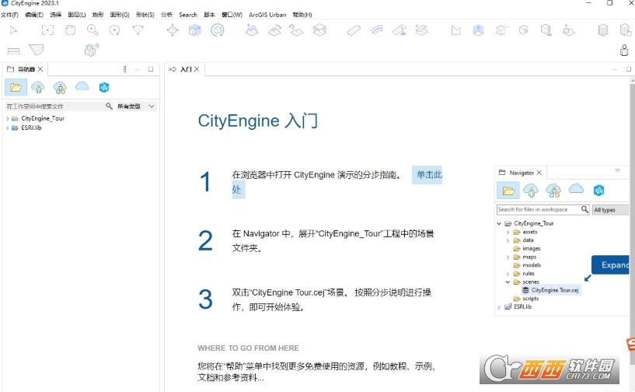The width and height of the screenshot is (635, 392).
Task: Open the ArcGIS Urban menu
Action: (267, 15)
